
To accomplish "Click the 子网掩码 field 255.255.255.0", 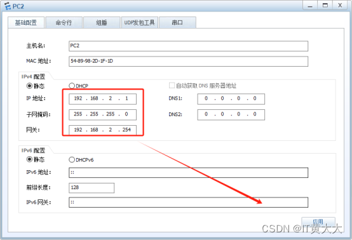I will click(102, 114).
